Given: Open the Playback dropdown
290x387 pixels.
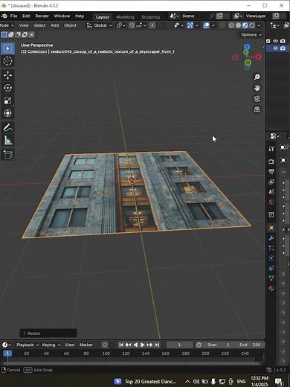Looking at the screenshot, I should (x=28, y=345).
